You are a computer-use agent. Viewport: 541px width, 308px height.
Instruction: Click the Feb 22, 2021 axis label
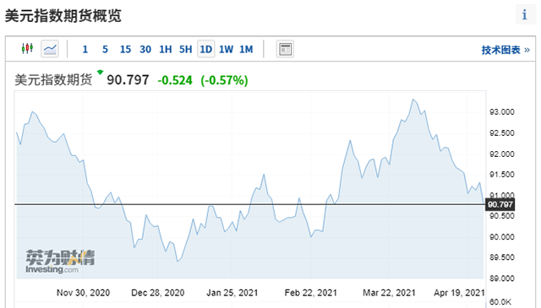(310, 293)
